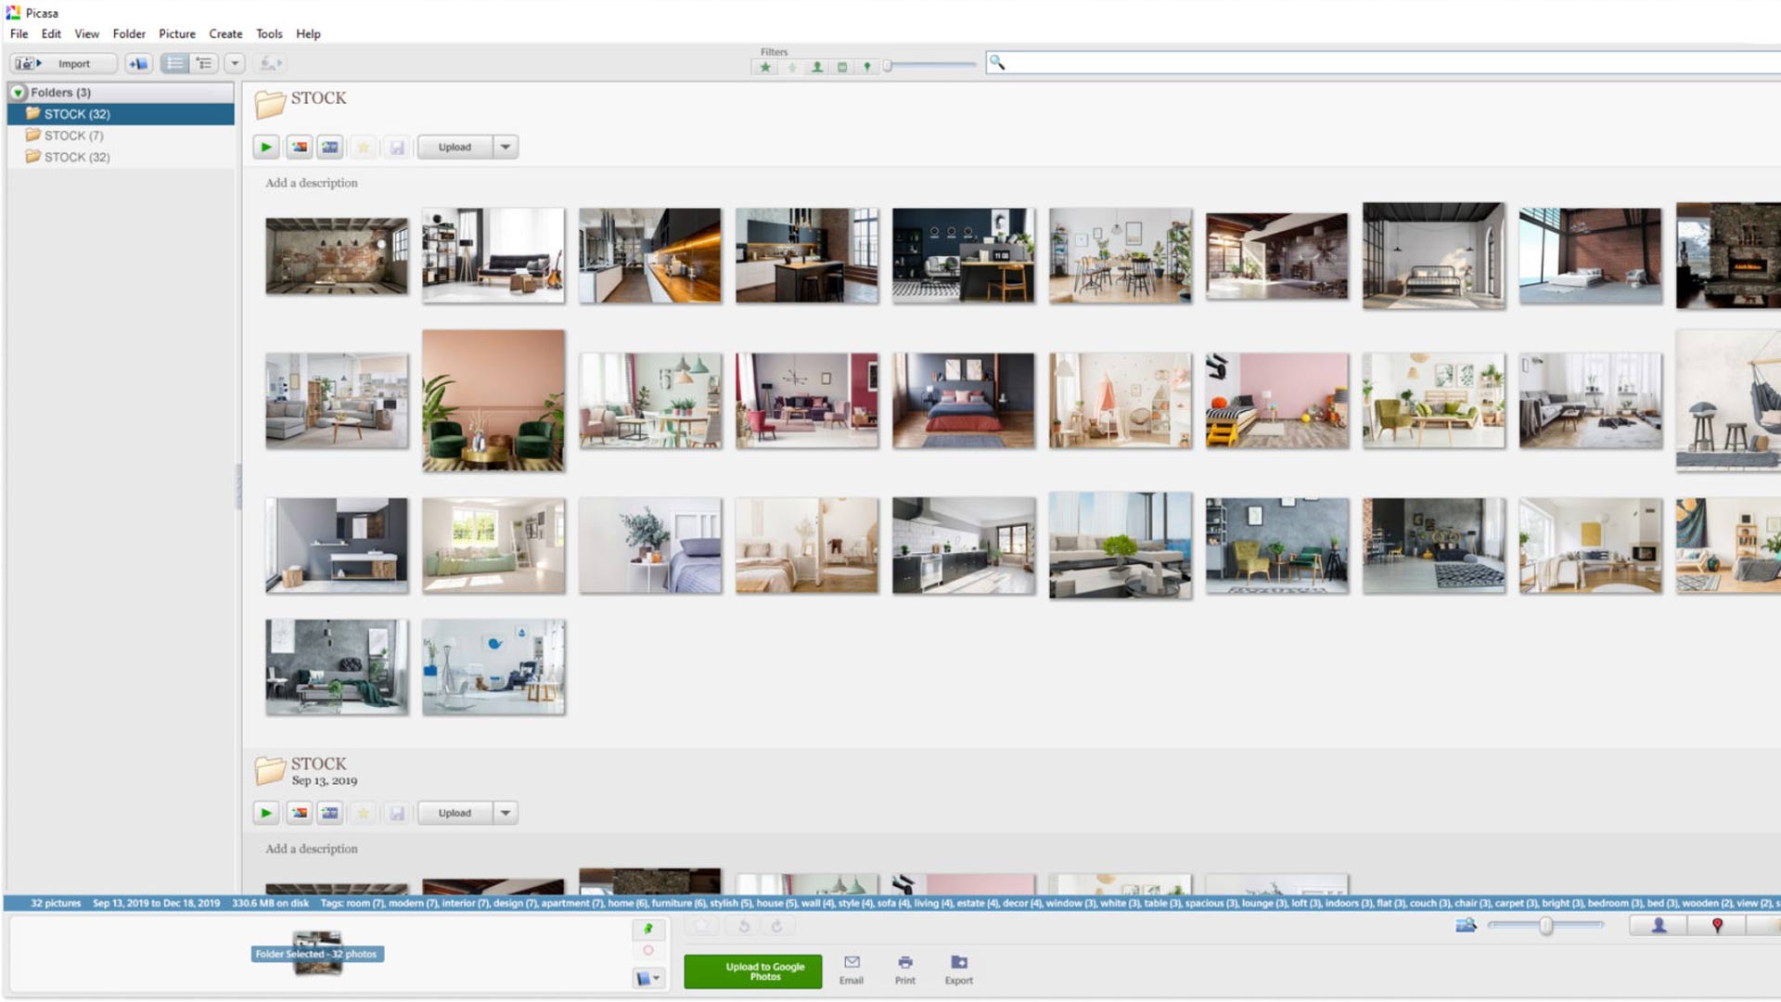The height and width of the screenshot is (1002, 1781).
Task: Select the highlighted STOCK (32) folder
Action: 121,113
